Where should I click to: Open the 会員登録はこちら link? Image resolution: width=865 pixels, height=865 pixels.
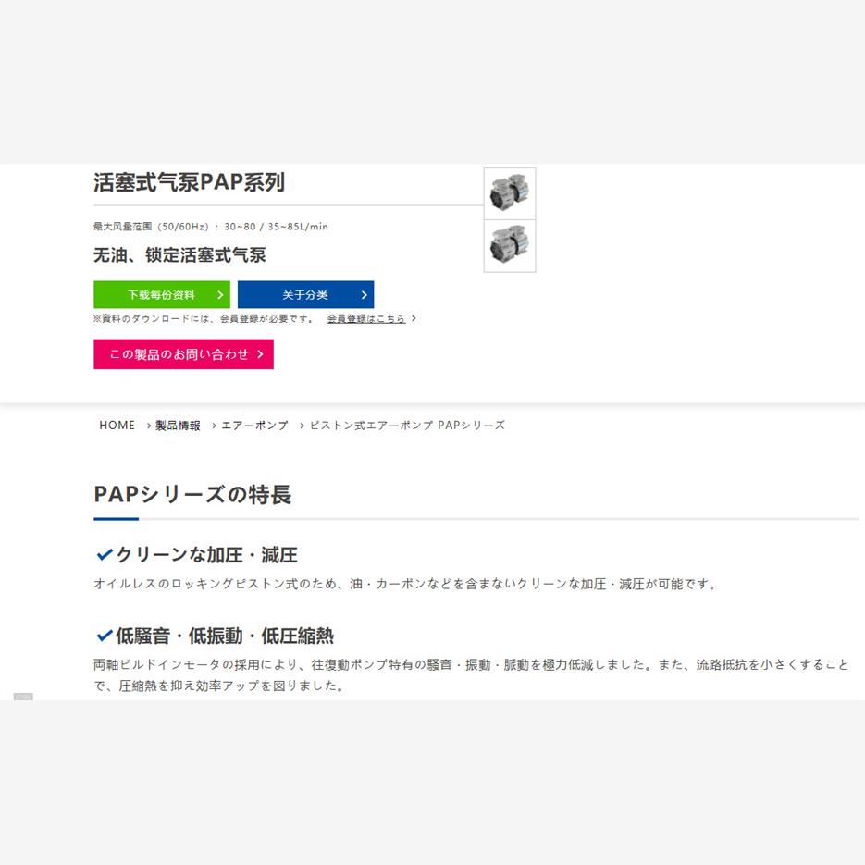[x=365, y=319]
